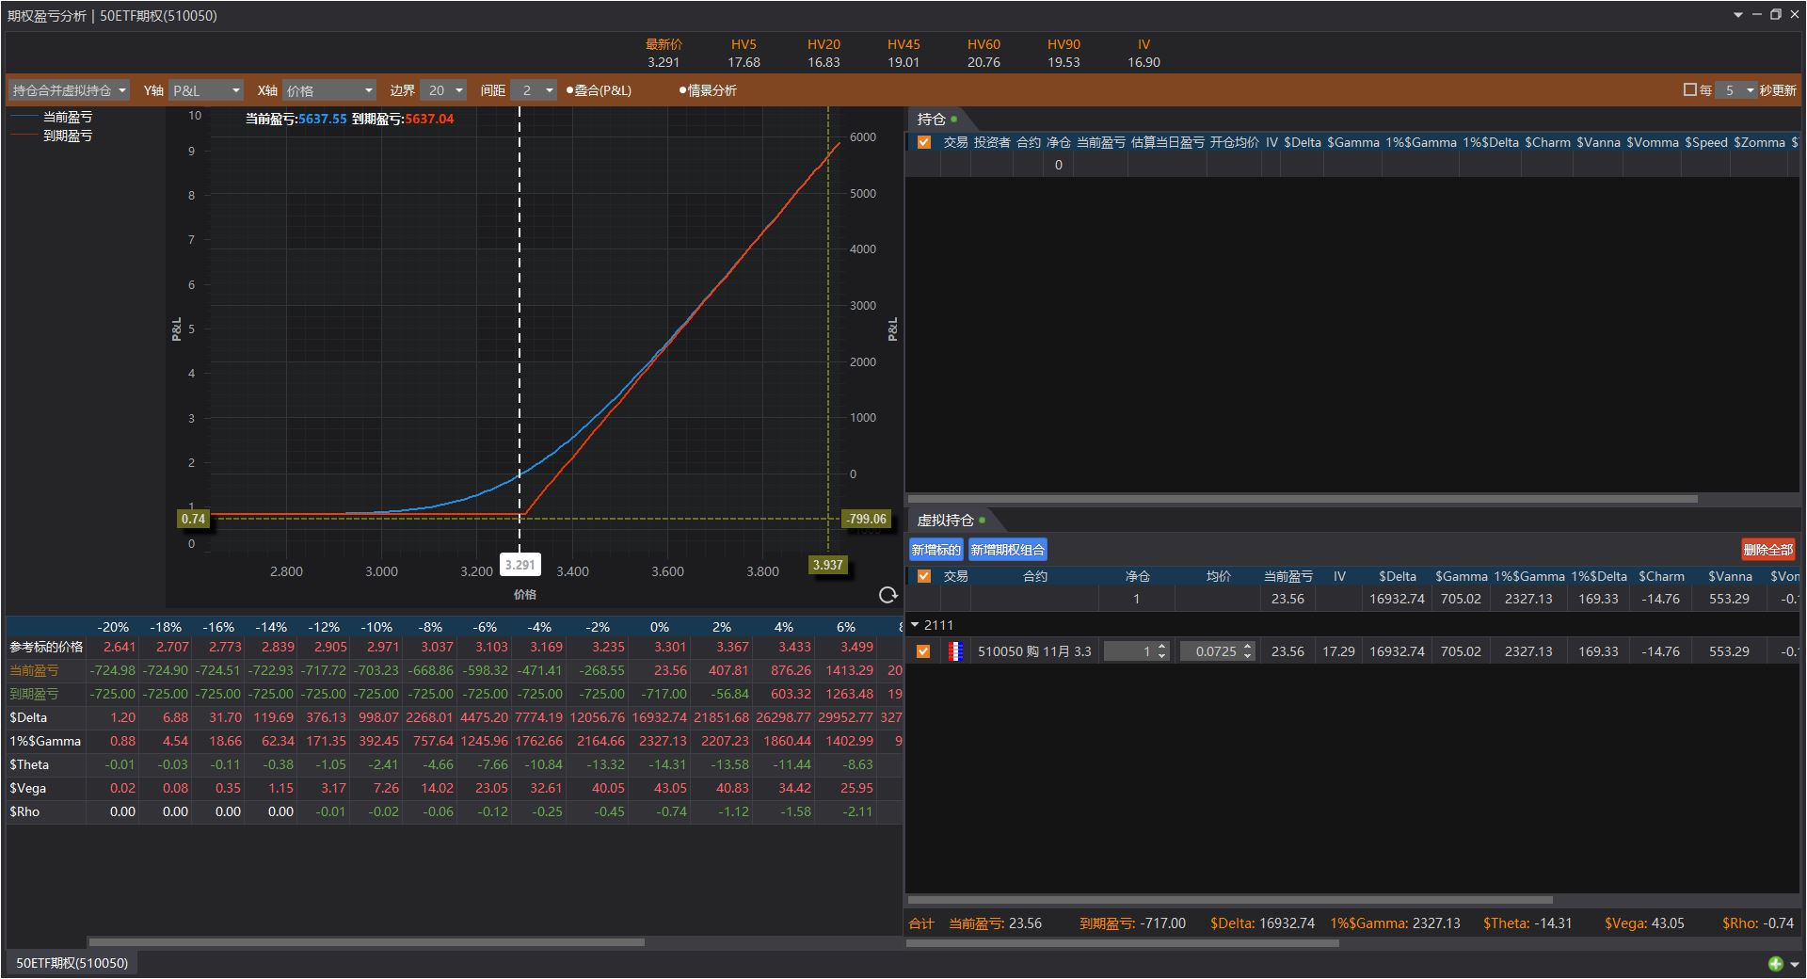Open the Y轴 P&L dropdown
The width and height of the screenshot is (1807, 979).
[x=206, y=90]
